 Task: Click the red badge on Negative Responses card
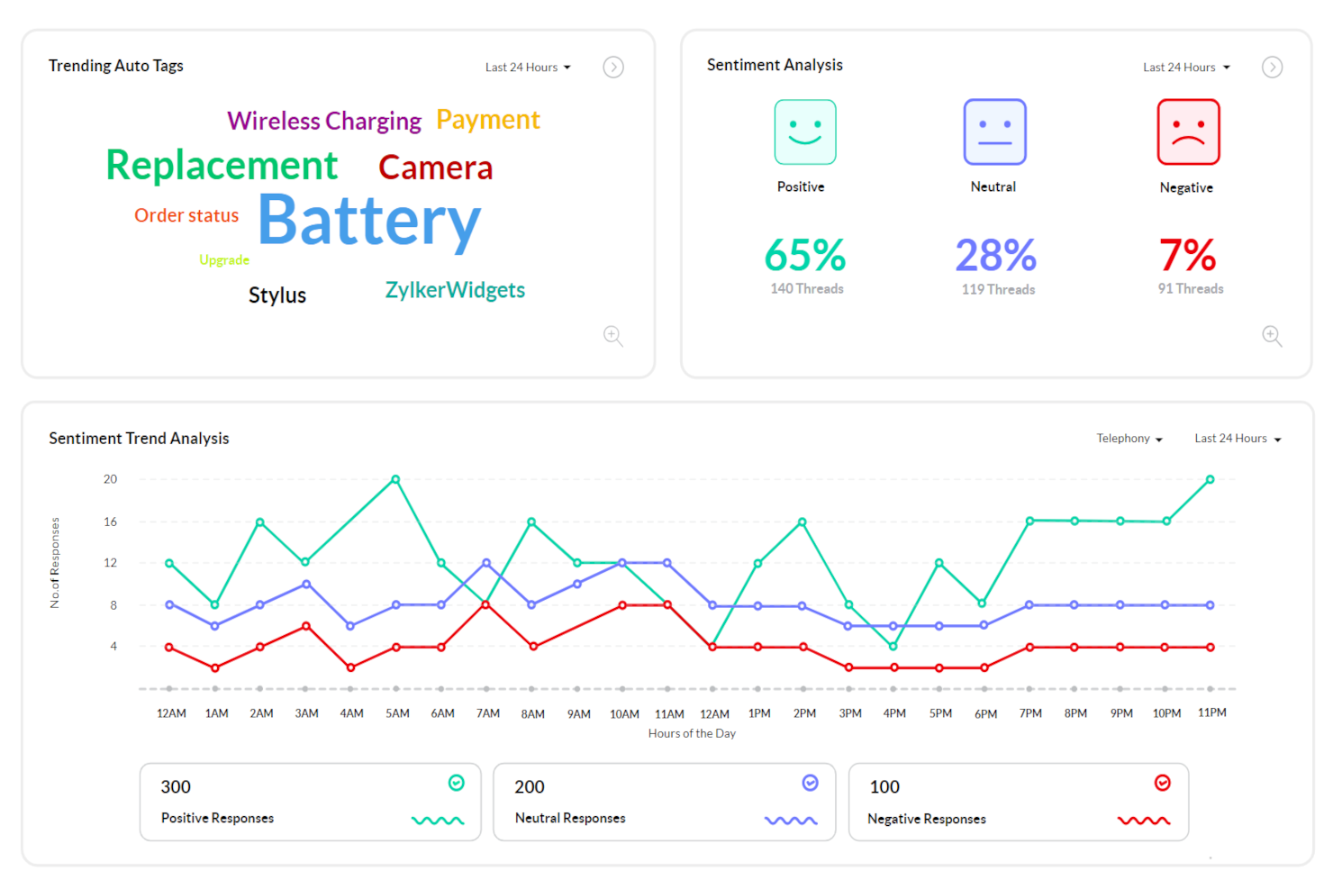tap(1163, 783)
